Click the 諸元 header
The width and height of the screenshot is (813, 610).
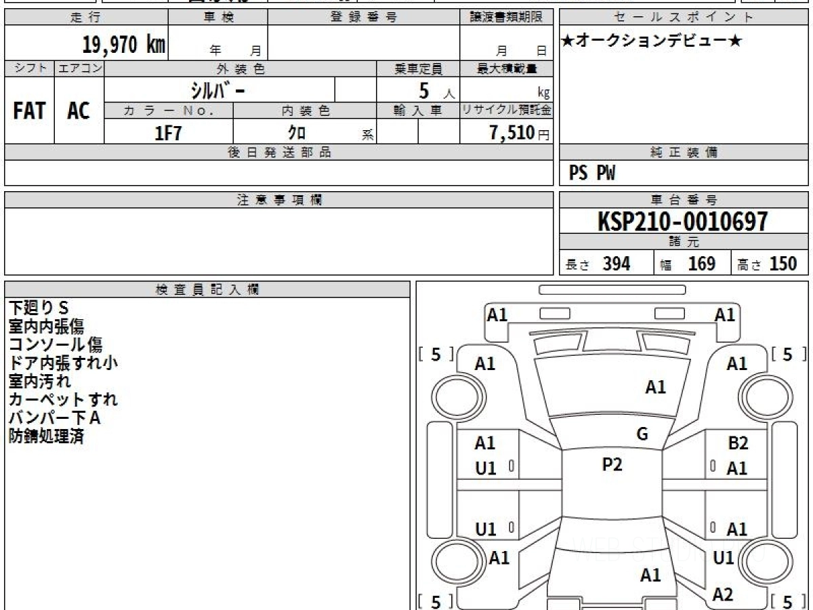[684, 243]
